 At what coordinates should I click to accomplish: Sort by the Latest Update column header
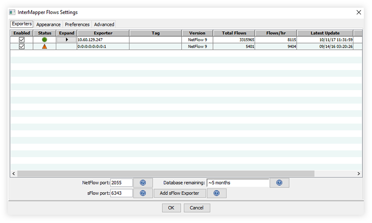point(325,33)
